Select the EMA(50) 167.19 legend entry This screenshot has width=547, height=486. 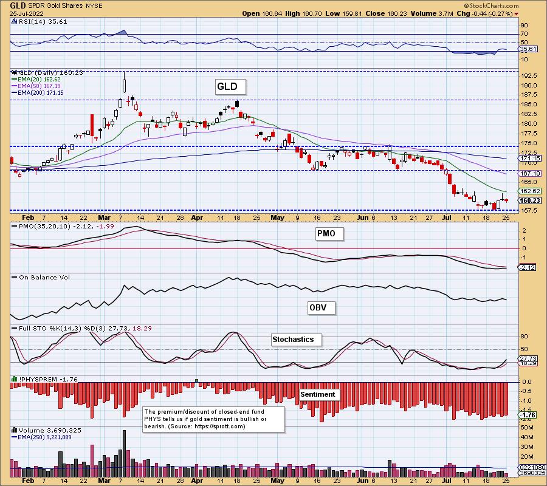click(36, 86)
